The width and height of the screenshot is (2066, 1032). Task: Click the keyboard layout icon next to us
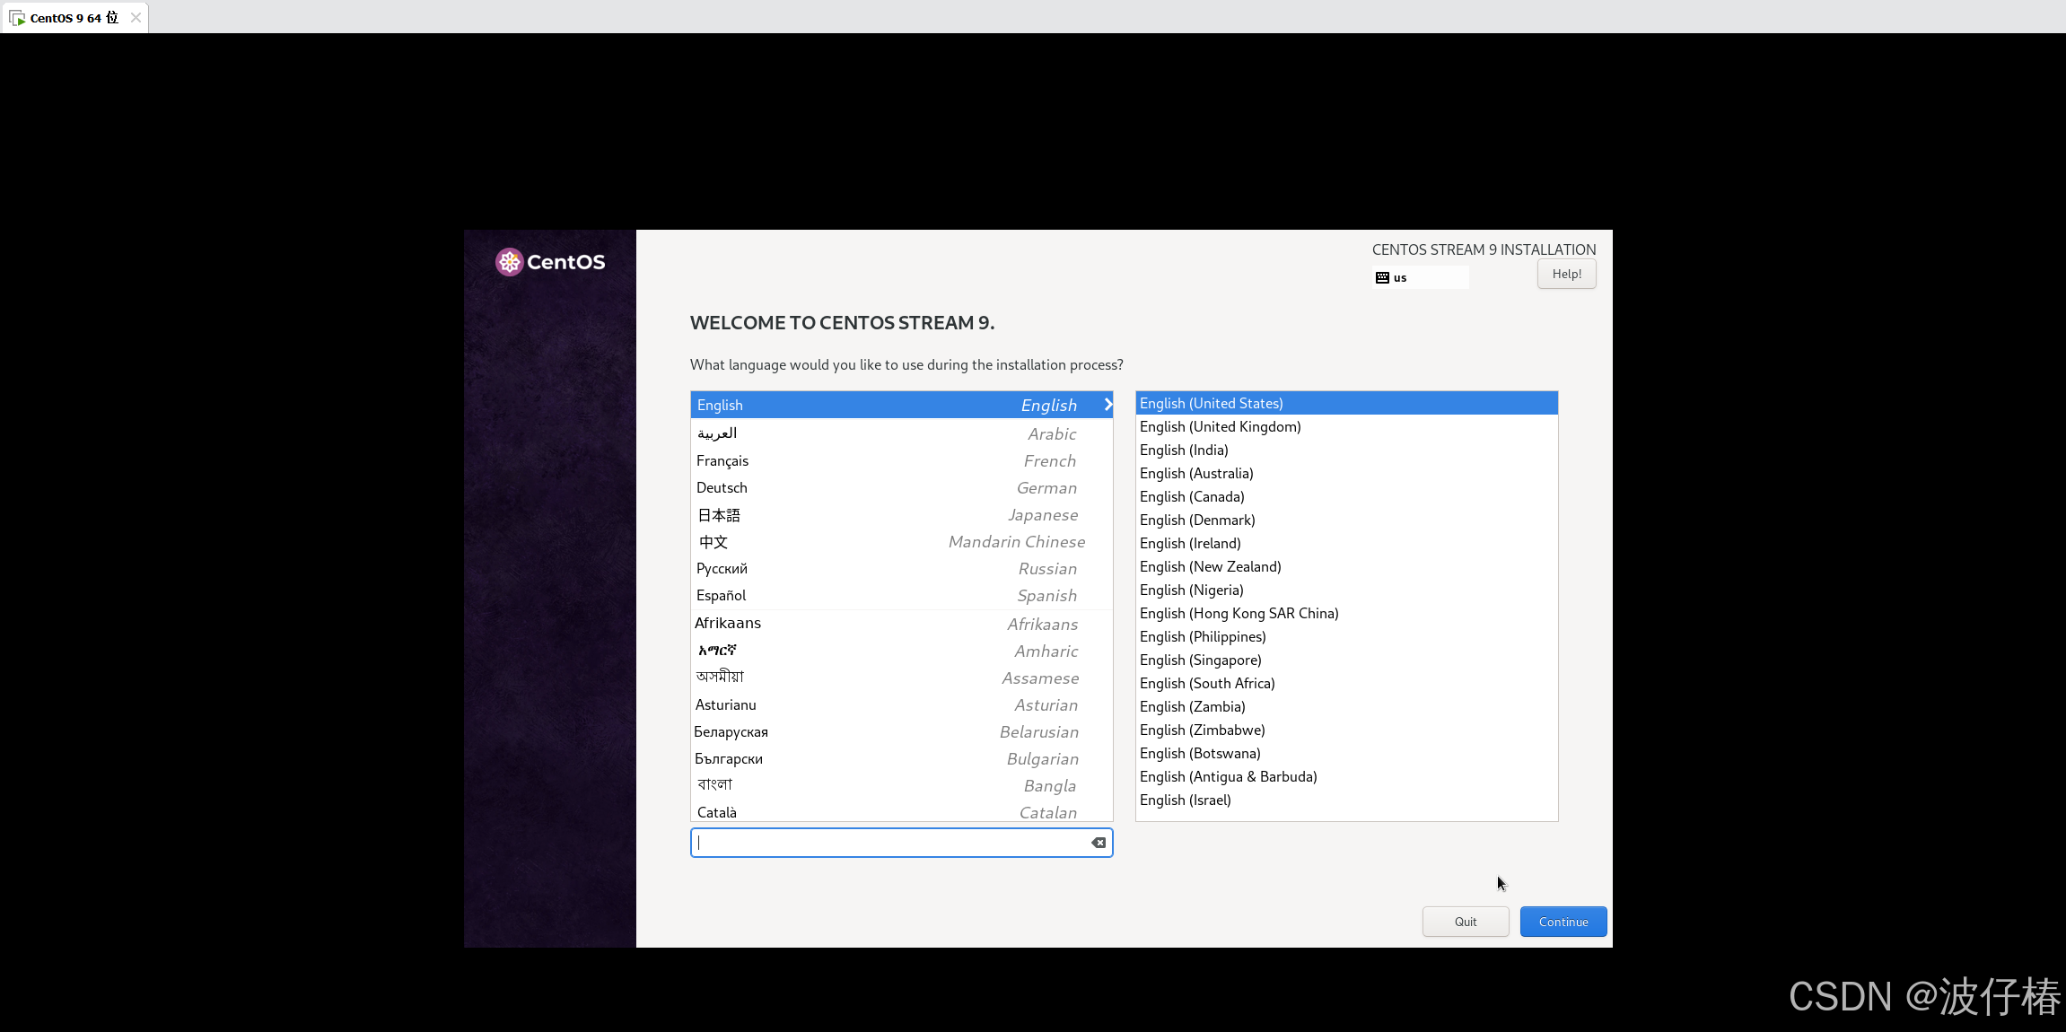tap(1382, 278)
